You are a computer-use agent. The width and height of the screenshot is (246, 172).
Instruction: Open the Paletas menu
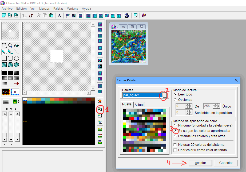pos(58,8)
